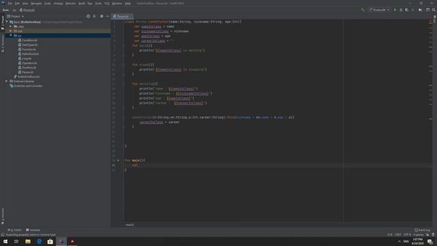Expand the .idea folder
This screenshot has width=437, height=246.
[11, 27]
